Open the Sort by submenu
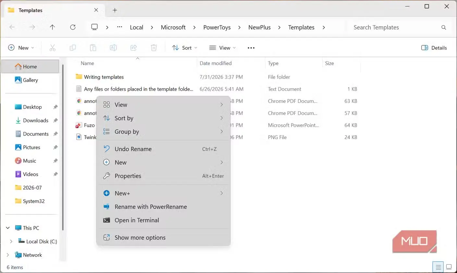The width and height of the screenshot is (457, 273). pyautogui.click(x=164, y=118)
